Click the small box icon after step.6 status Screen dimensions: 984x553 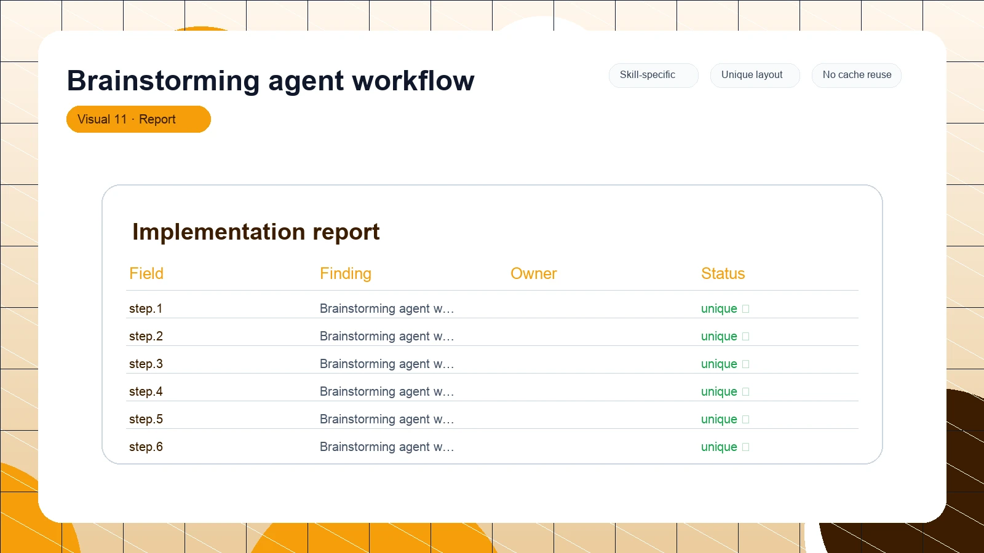pyautogui.click(x=746, y=447)
